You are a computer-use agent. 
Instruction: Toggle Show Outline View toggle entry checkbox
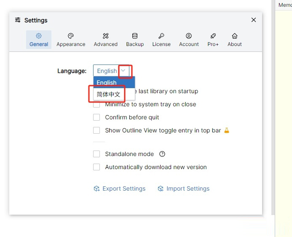pyautogui.click(x=96, y=130)
